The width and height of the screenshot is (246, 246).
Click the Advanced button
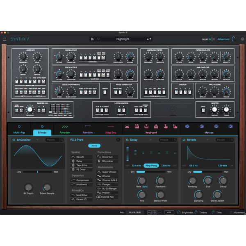pyautogui.click(x=223, y=39)
